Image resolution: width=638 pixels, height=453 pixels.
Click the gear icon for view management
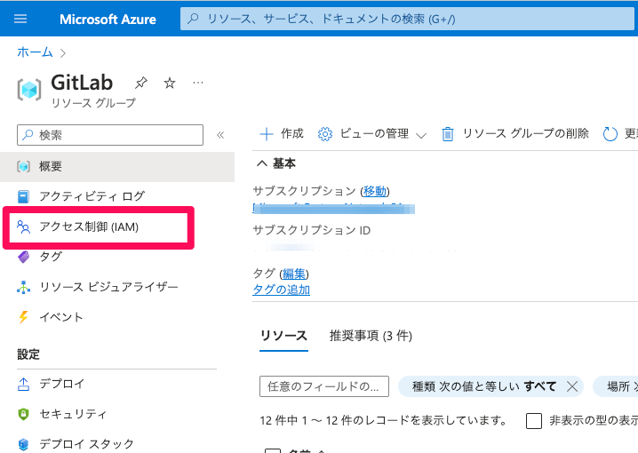coord(324,134)
